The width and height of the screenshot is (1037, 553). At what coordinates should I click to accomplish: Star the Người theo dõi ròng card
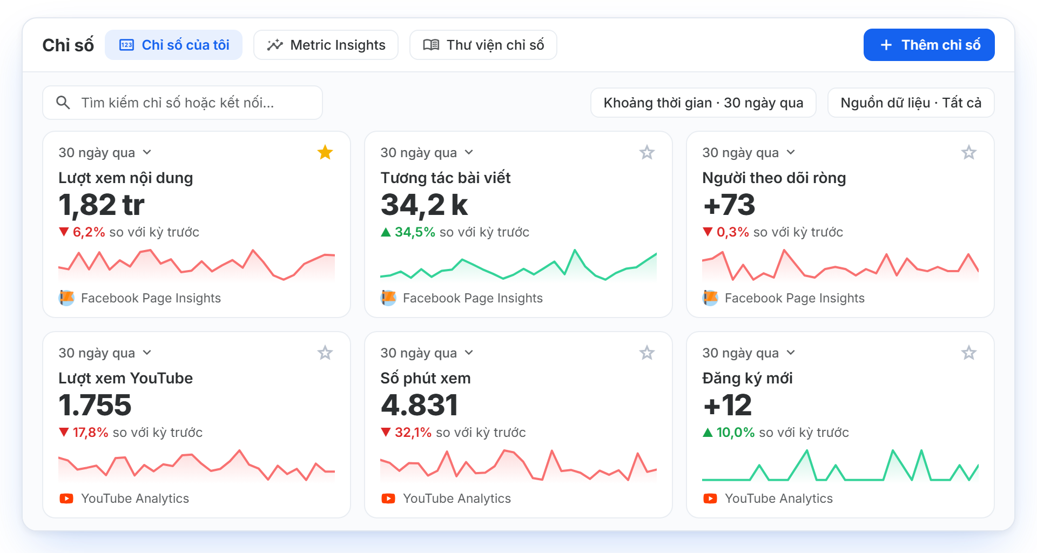[968, 152]
